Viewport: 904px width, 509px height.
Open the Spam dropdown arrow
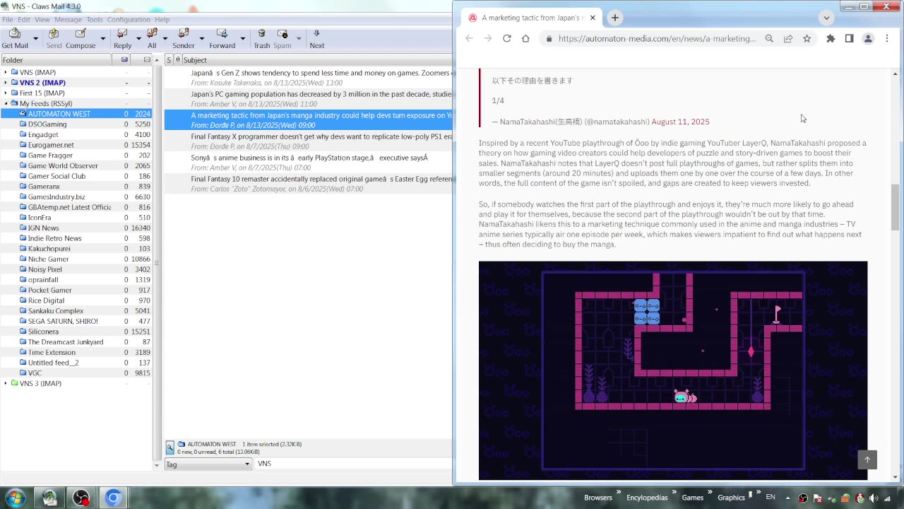299,38
